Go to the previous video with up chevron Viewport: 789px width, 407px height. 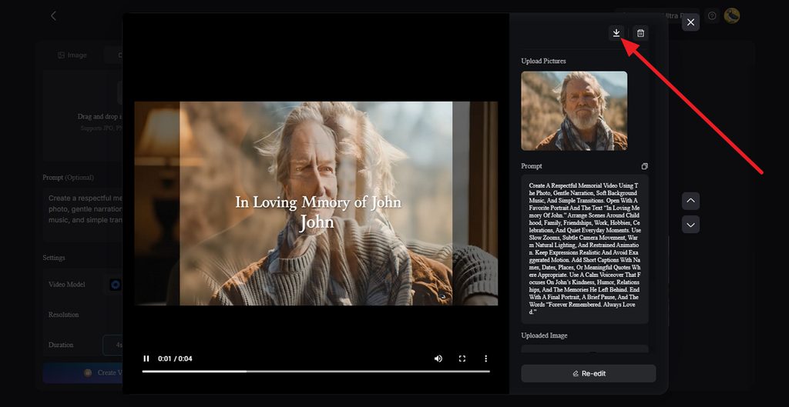point(690,201)
